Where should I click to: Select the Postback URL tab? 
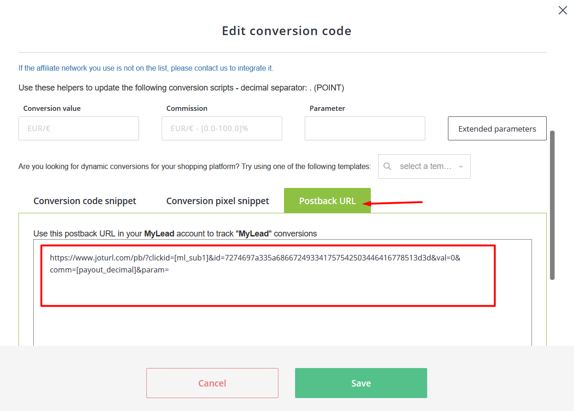[327, 201]
